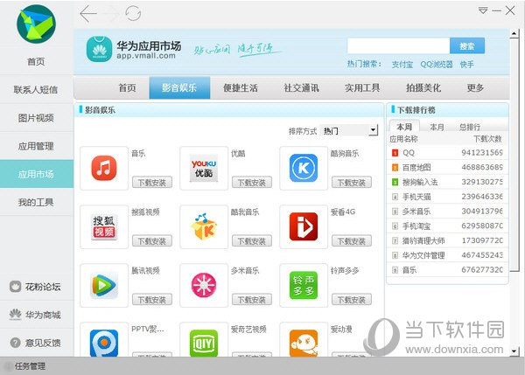The height and width of the screenshot is (375, 525).
Task: Open the 更多 category tab
Action: coord(475,88)
